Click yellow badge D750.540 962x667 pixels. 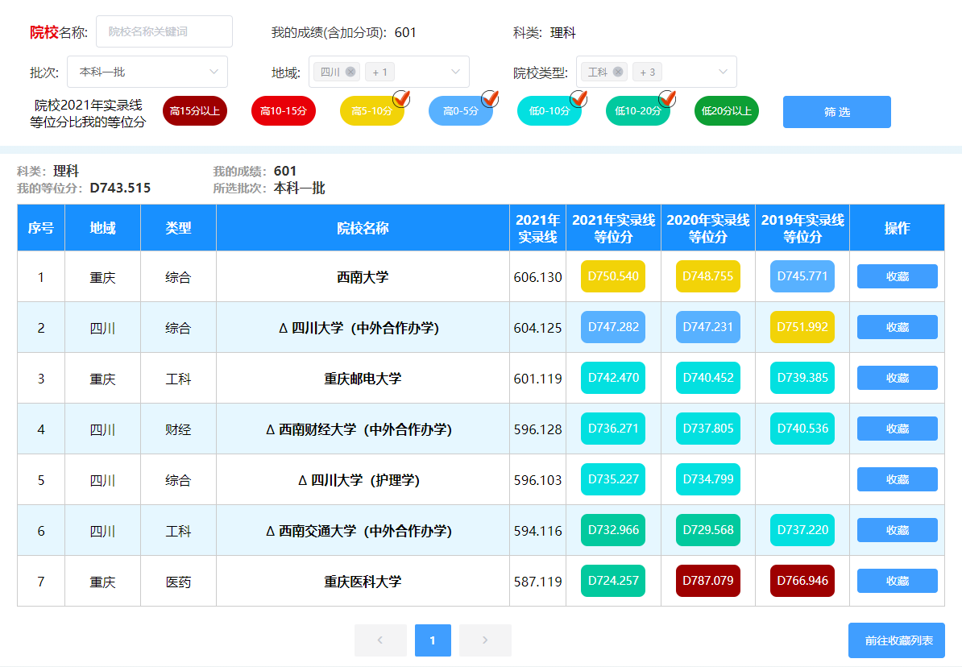[613, 276]
